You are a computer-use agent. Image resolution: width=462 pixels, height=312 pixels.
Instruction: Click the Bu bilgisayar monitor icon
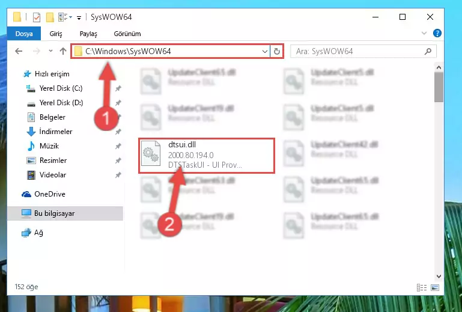click(26, 213)
